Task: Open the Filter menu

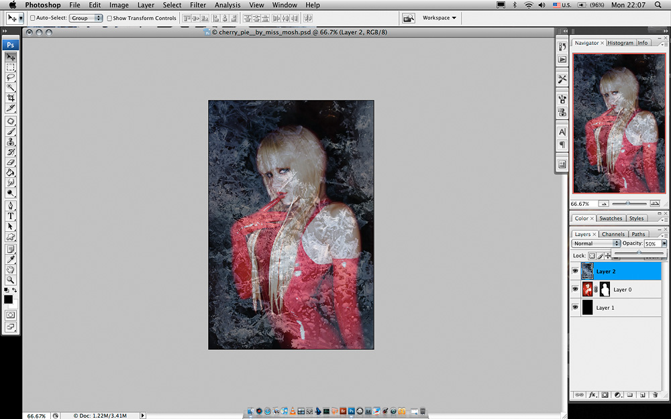Action: [198, 5]
